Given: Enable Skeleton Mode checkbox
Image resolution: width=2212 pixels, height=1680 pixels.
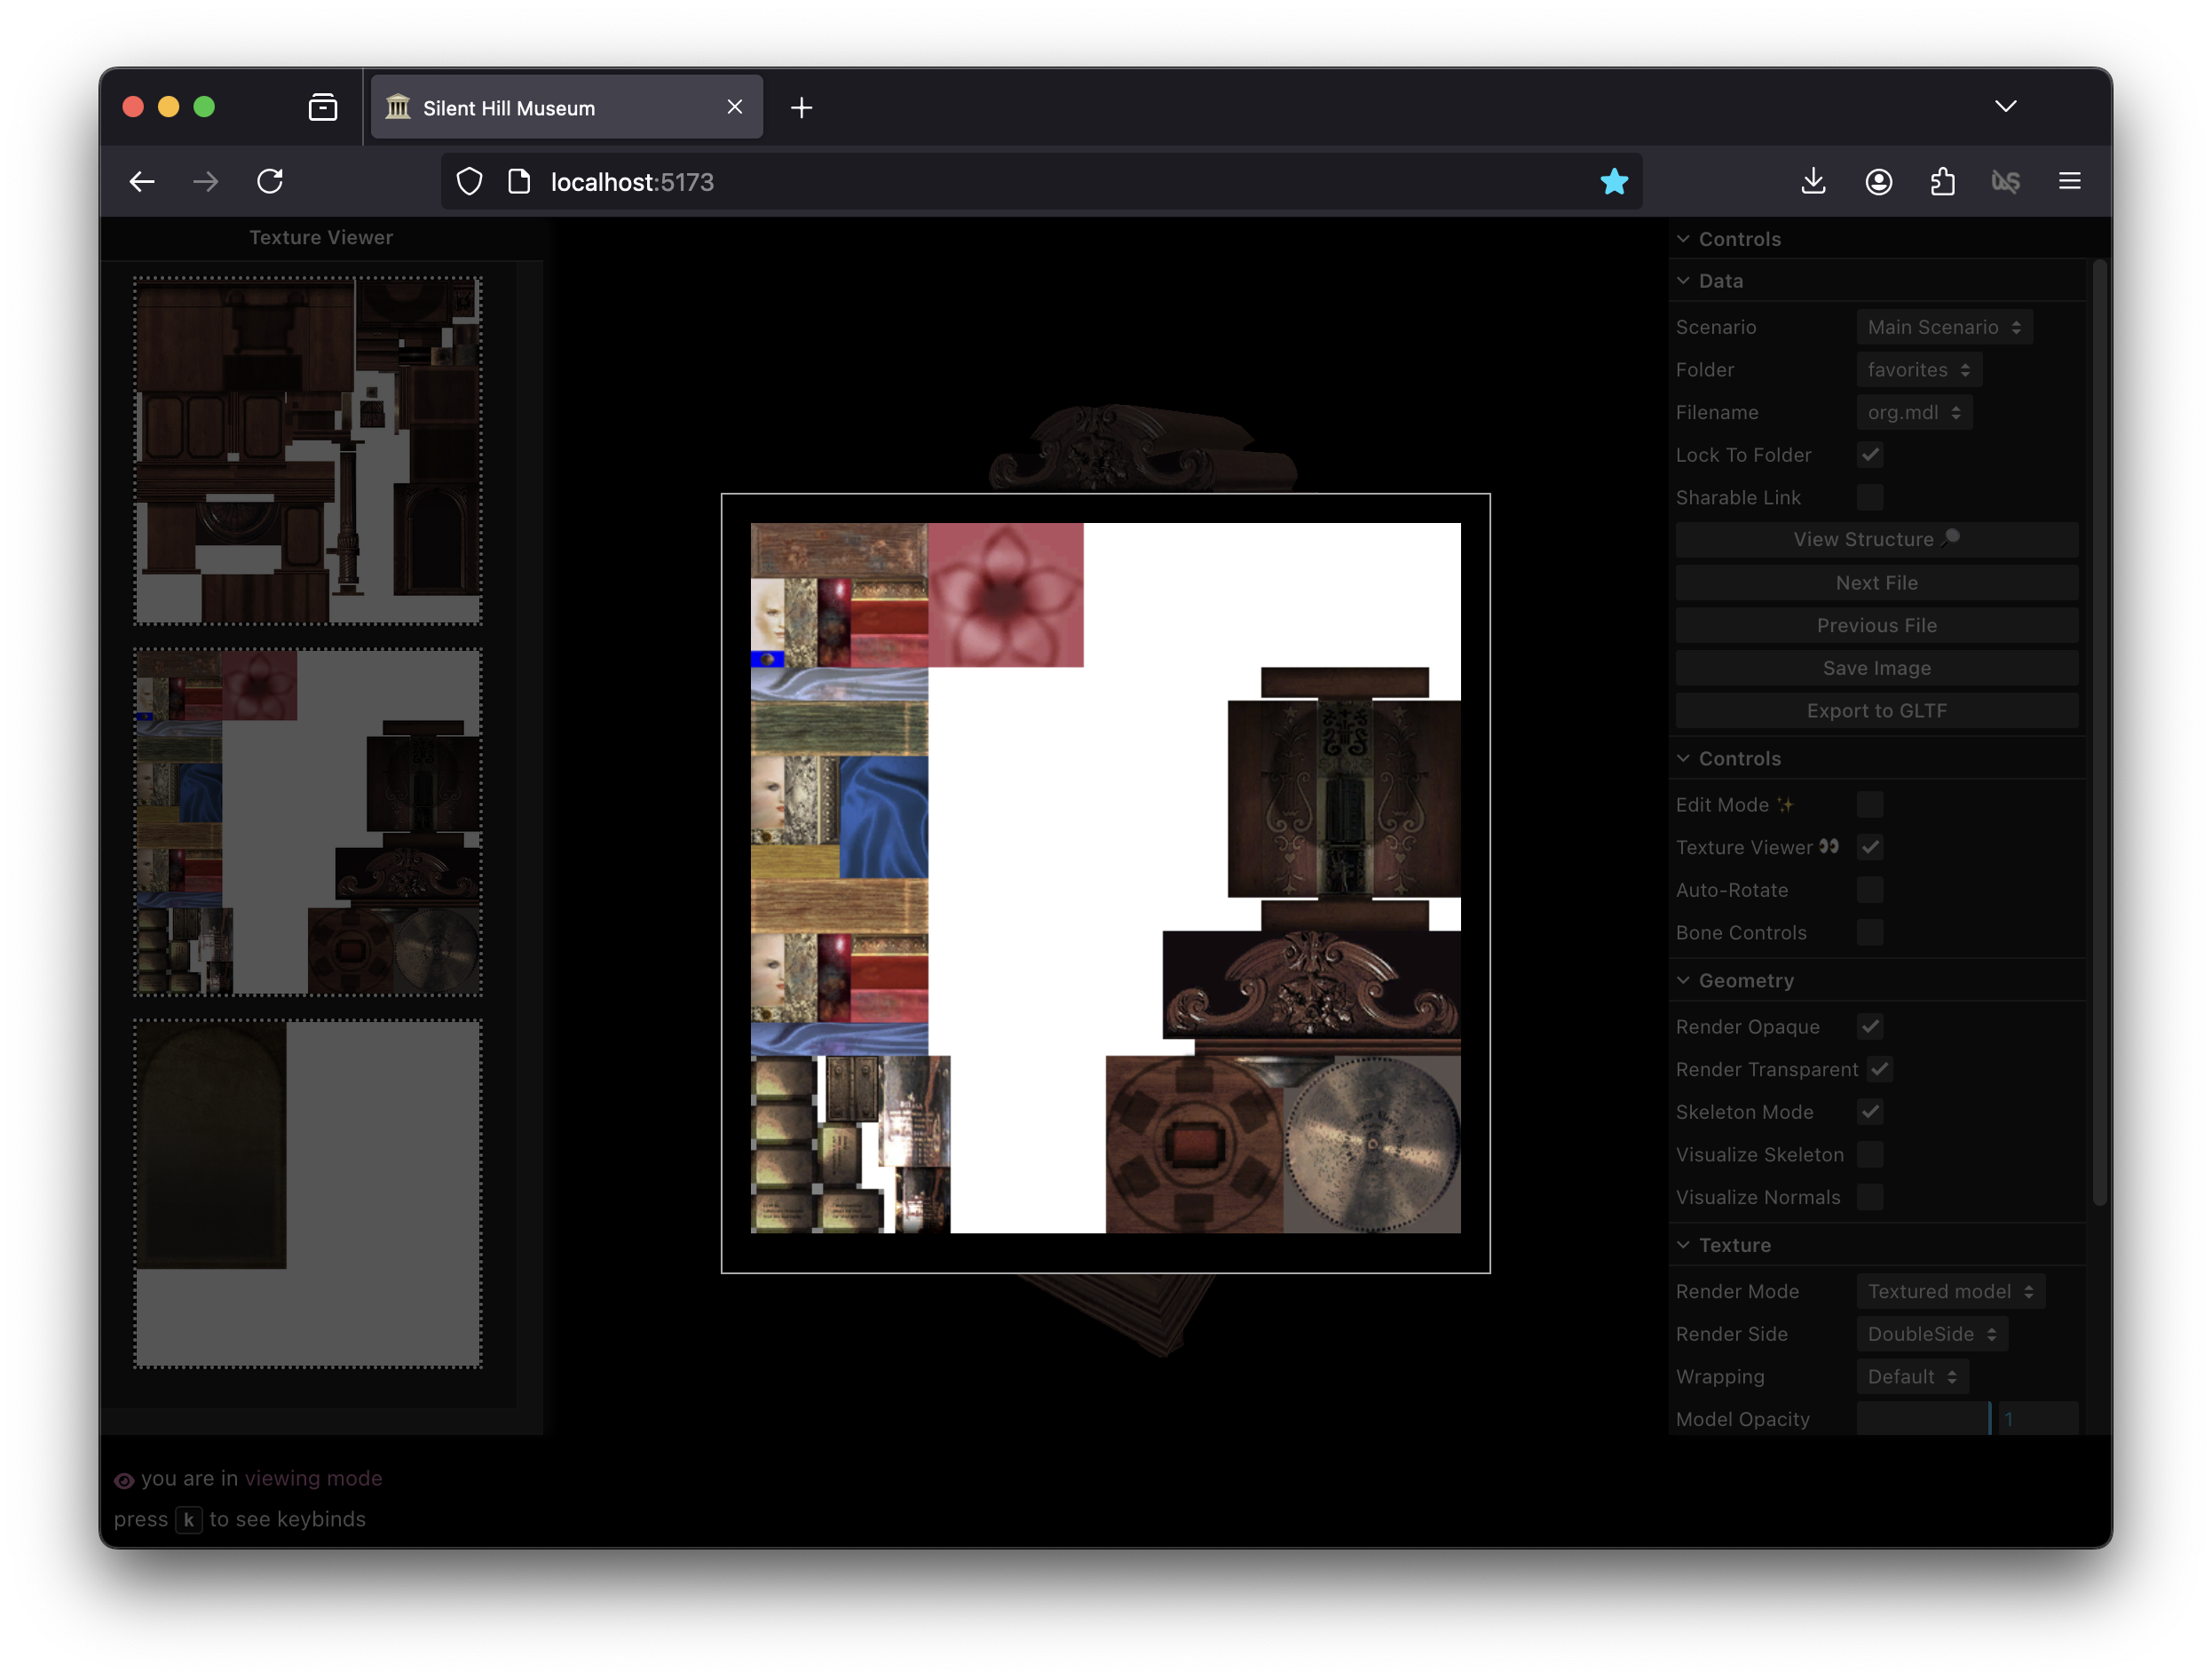Looking at the screenshot, I should point(1869,1110).
